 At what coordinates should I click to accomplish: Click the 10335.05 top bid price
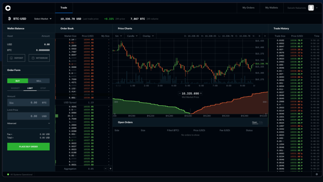[x=88, y=107]
